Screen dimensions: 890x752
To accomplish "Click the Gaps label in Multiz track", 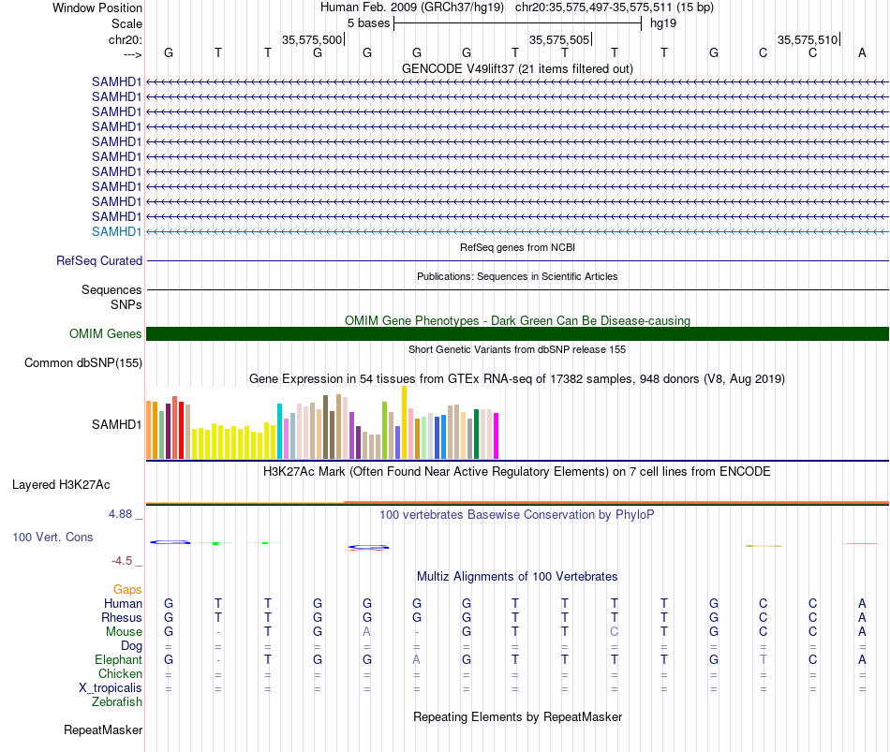I will pos(127,590).
